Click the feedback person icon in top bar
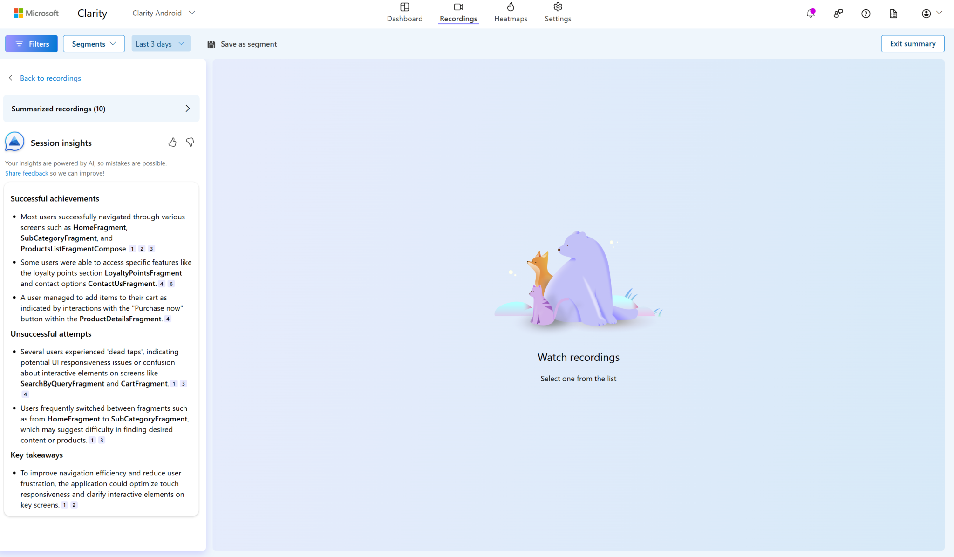This screenshot has width=954, height=557. (x=838, y=13)
